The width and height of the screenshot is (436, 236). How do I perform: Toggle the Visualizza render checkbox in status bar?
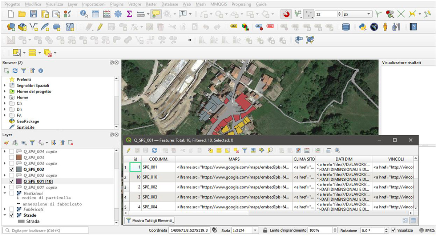click(394, 230)
